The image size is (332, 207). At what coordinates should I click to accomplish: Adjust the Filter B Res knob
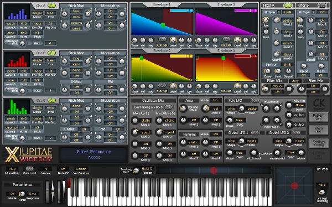point(300,20)
